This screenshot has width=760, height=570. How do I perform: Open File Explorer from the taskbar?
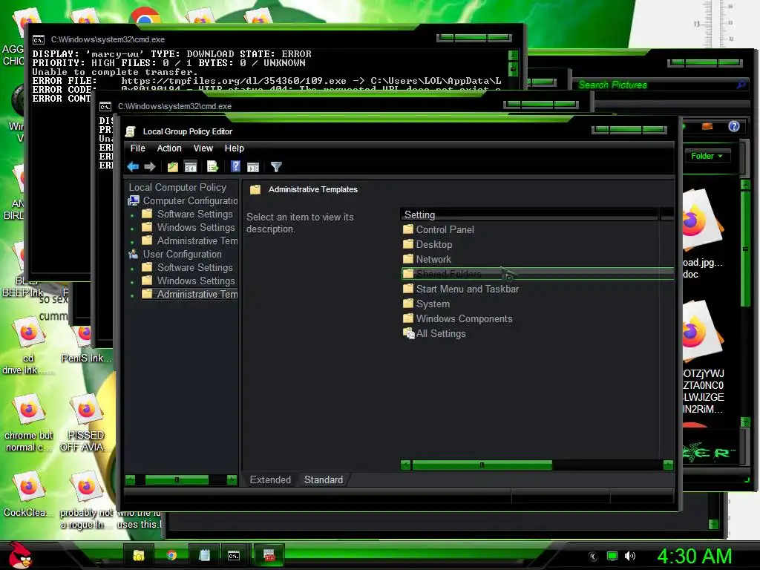point(139,555)
